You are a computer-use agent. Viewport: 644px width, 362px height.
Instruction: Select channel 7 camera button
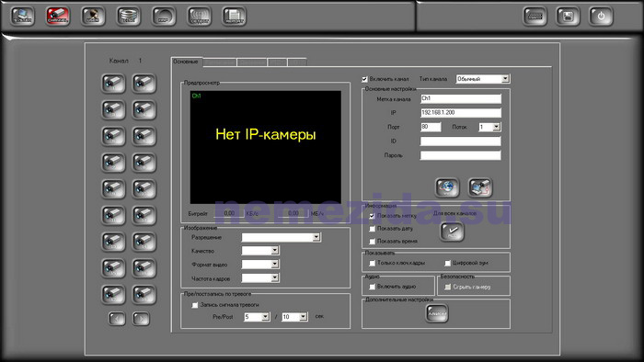(x=113, y=163)
